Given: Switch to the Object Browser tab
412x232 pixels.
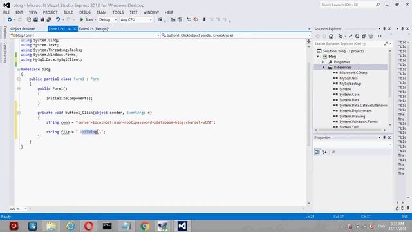Looking at the screenshot, I should 23,29.
